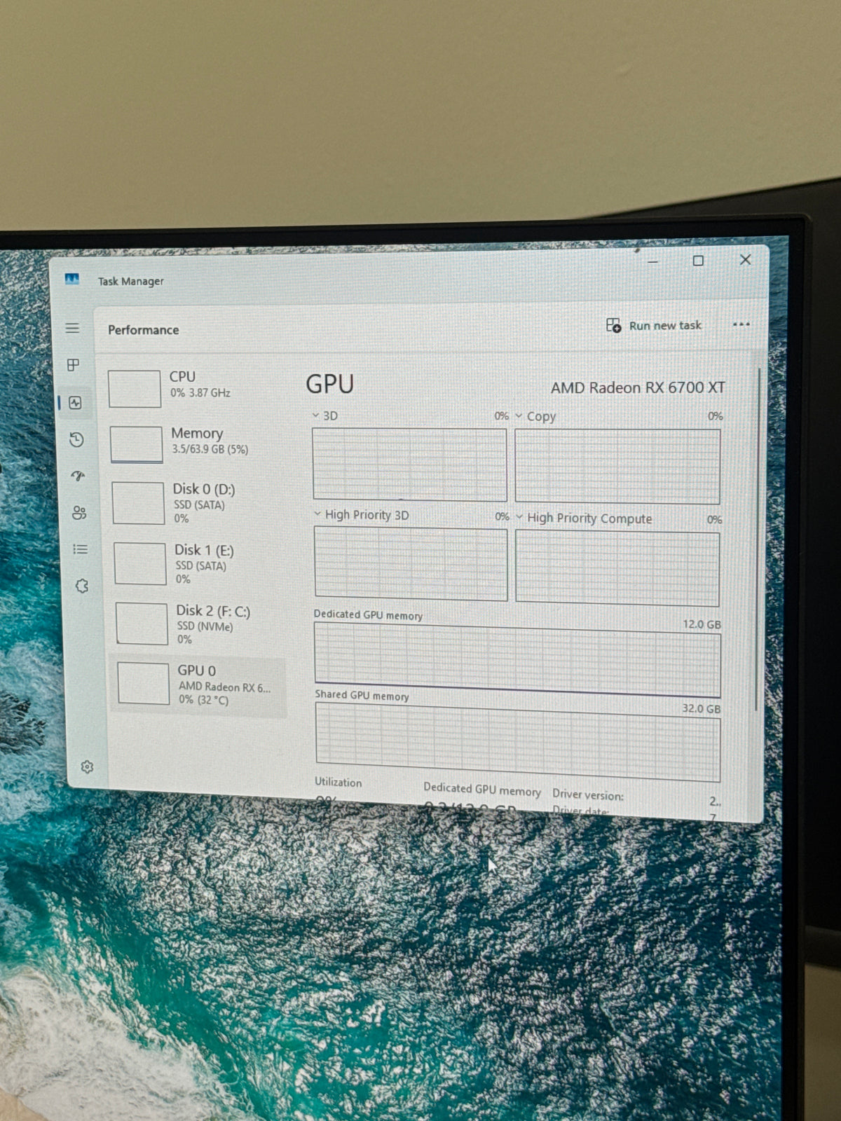Click the AMD Radeon RX 6700 XT heading

[x=638, y=387]
